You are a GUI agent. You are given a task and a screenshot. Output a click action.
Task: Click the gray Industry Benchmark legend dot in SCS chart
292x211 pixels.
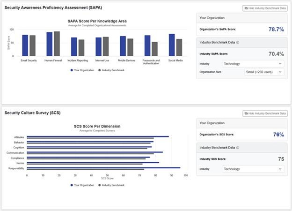99,185
